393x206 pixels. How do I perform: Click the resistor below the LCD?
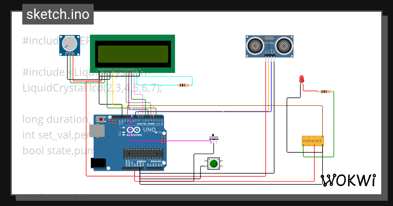coord(183,84)
